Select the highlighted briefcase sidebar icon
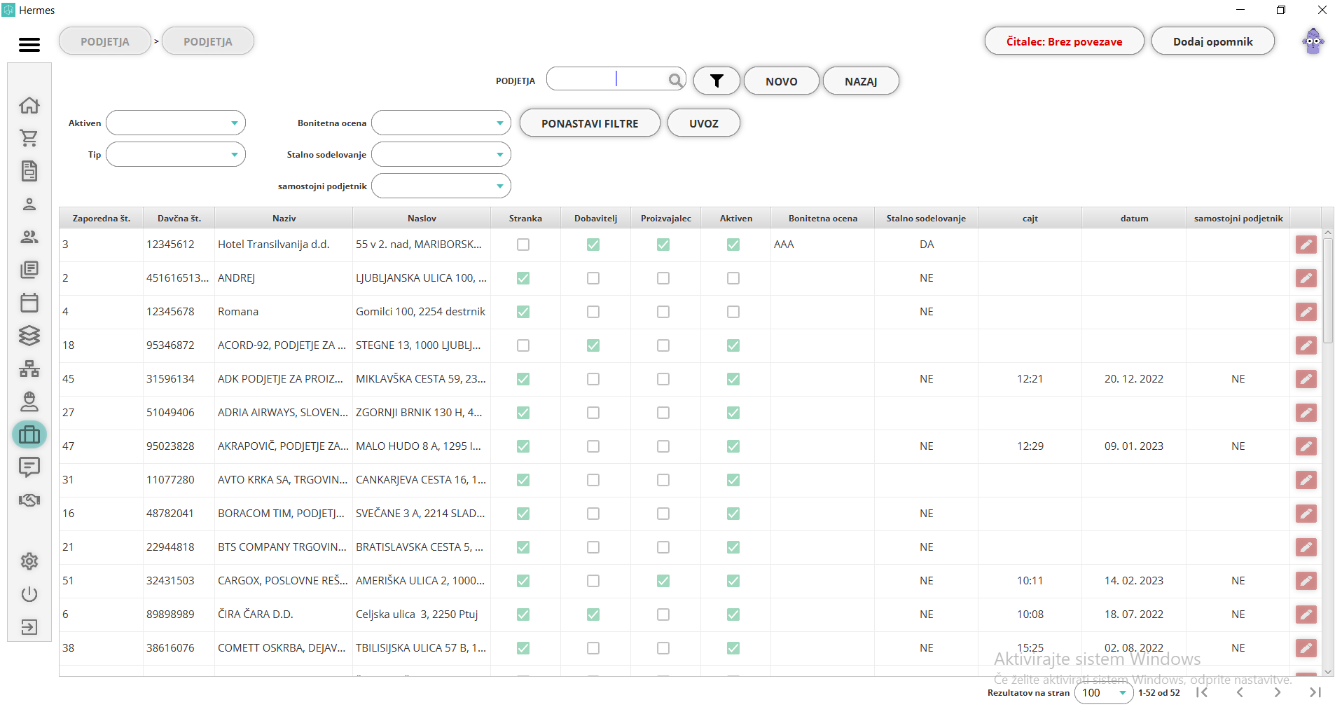The image size is (1342, 721). click(x=29, y=434)
